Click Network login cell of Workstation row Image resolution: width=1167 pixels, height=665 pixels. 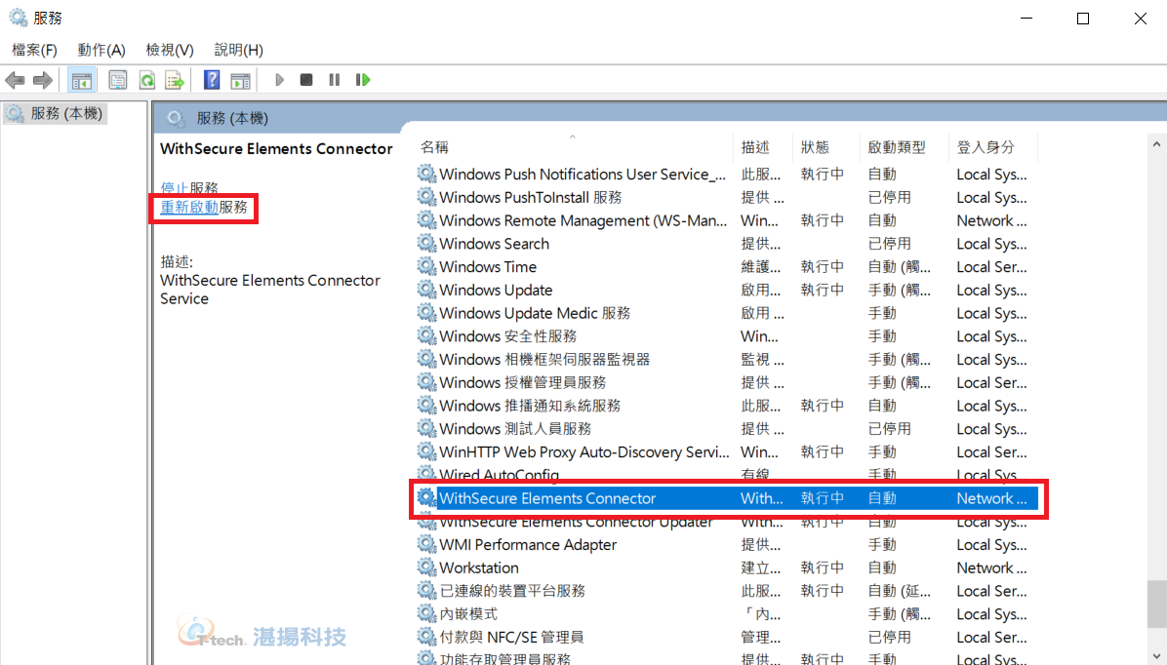tap(991, 567)
